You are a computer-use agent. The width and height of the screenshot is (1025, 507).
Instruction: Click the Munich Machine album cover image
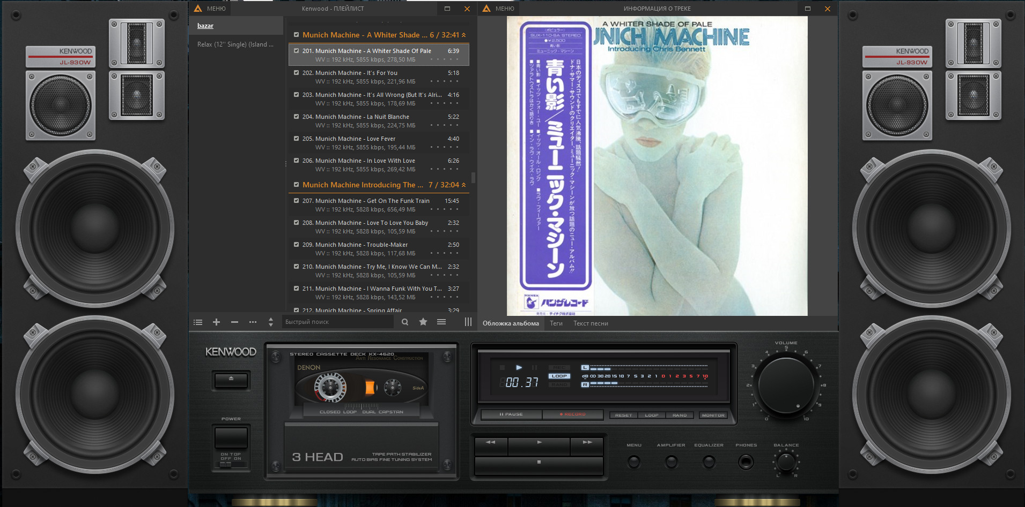tap(657, 166)
